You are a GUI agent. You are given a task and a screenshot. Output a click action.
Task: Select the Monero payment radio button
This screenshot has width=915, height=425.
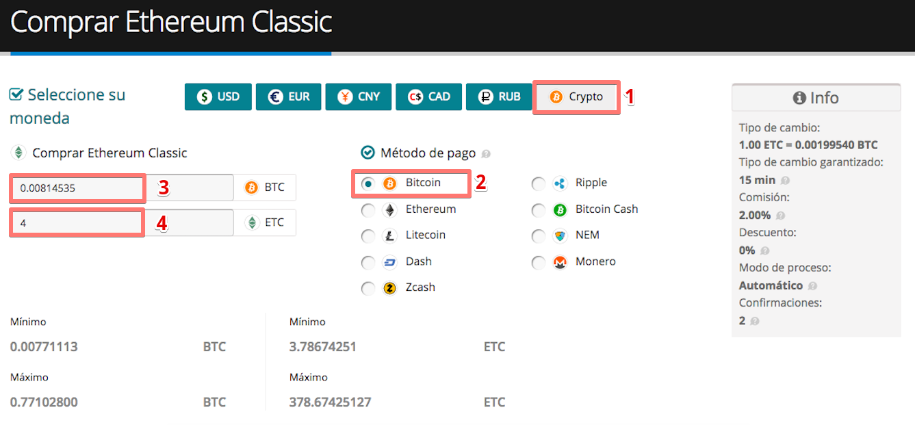(x=539, y=262)
